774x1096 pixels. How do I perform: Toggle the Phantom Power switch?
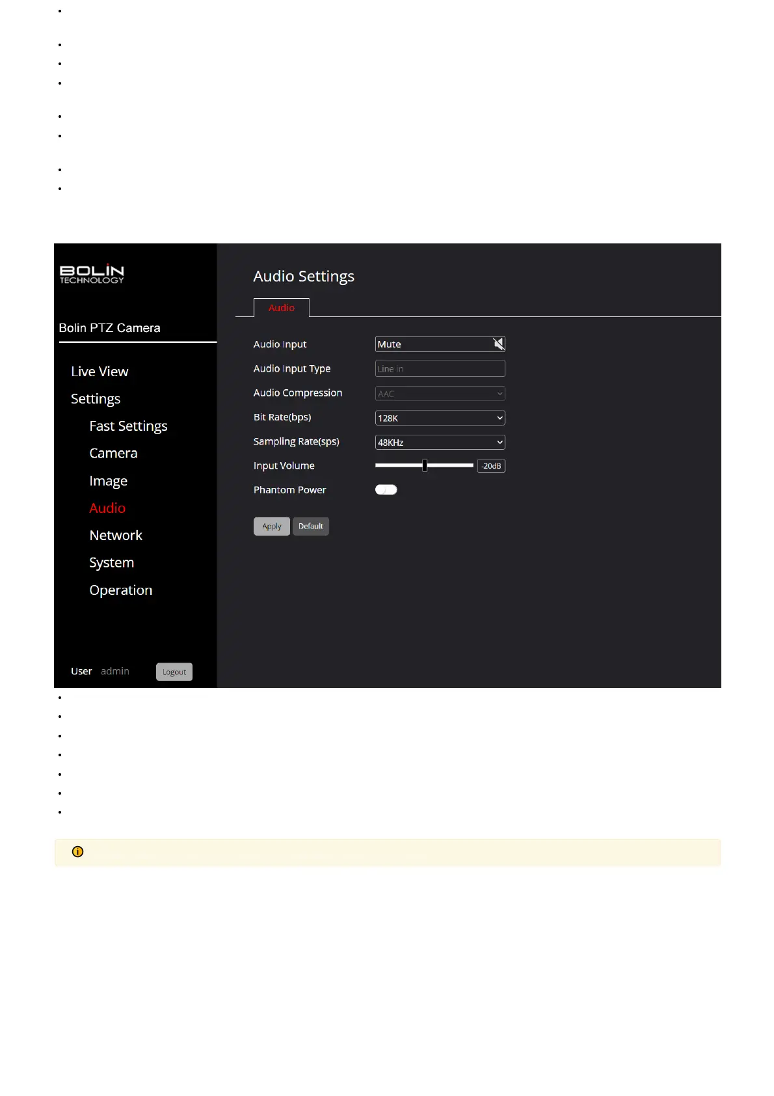tap(386, 490)
